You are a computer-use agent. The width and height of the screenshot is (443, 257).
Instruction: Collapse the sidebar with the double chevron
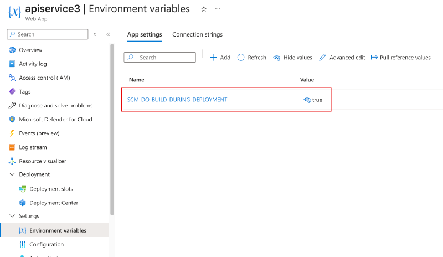[x=108, y=34]
